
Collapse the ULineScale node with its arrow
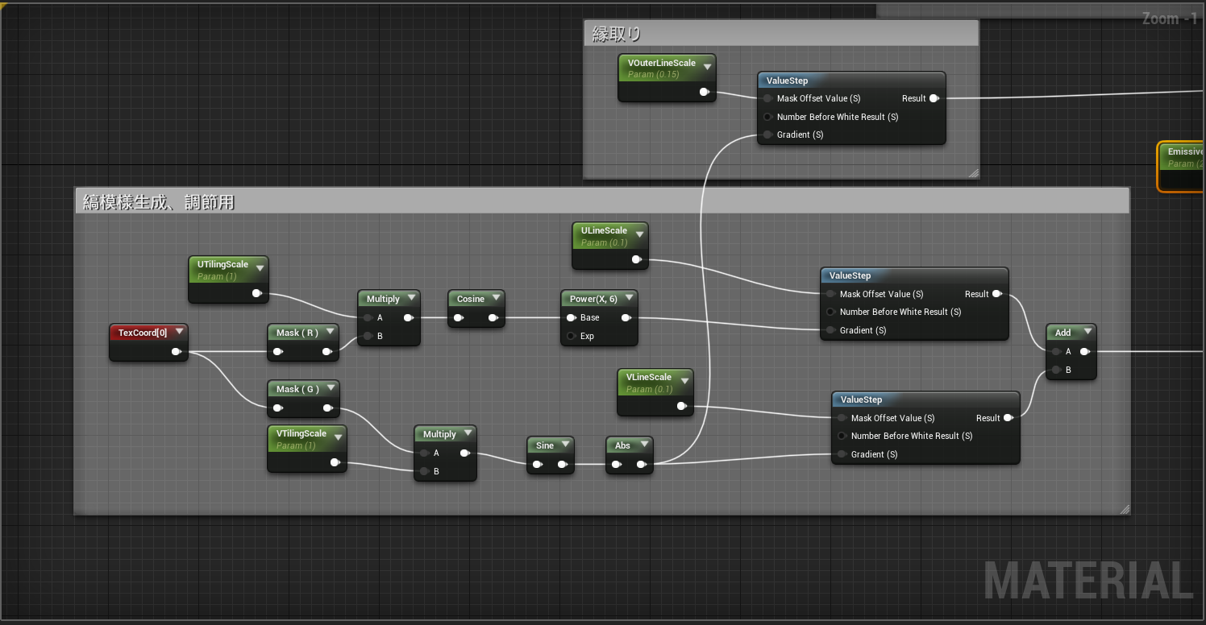pos(639,234)
